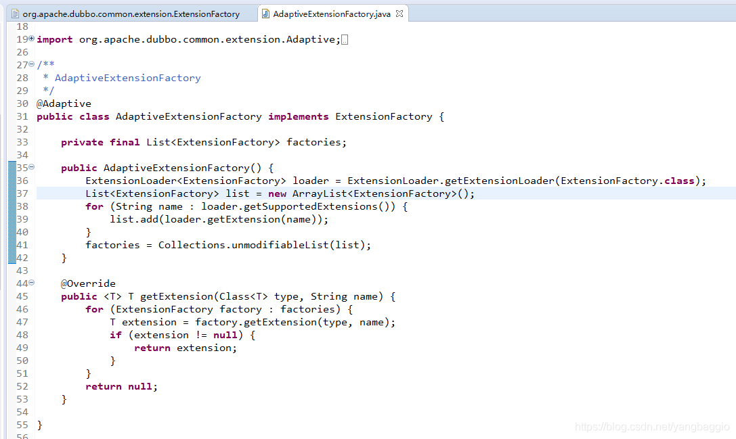
Task: Click the 'return null;' statement
Action: [122, 386]
